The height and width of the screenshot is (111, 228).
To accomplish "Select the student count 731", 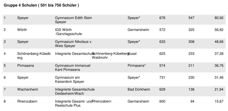I will (162, 77).
